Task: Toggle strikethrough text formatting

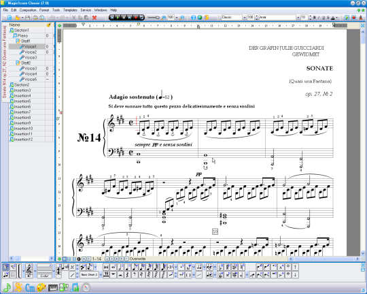Action: (x=328, y=17)
